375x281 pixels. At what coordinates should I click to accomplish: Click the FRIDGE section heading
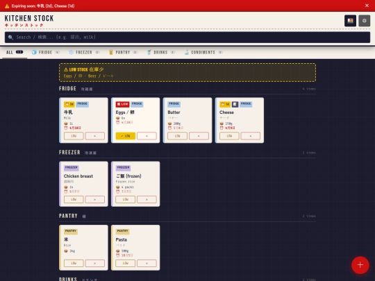67,89
